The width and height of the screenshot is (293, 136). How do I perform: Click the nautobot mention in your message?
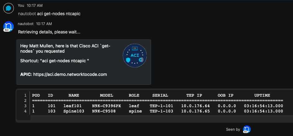click(x=27, y=14)
